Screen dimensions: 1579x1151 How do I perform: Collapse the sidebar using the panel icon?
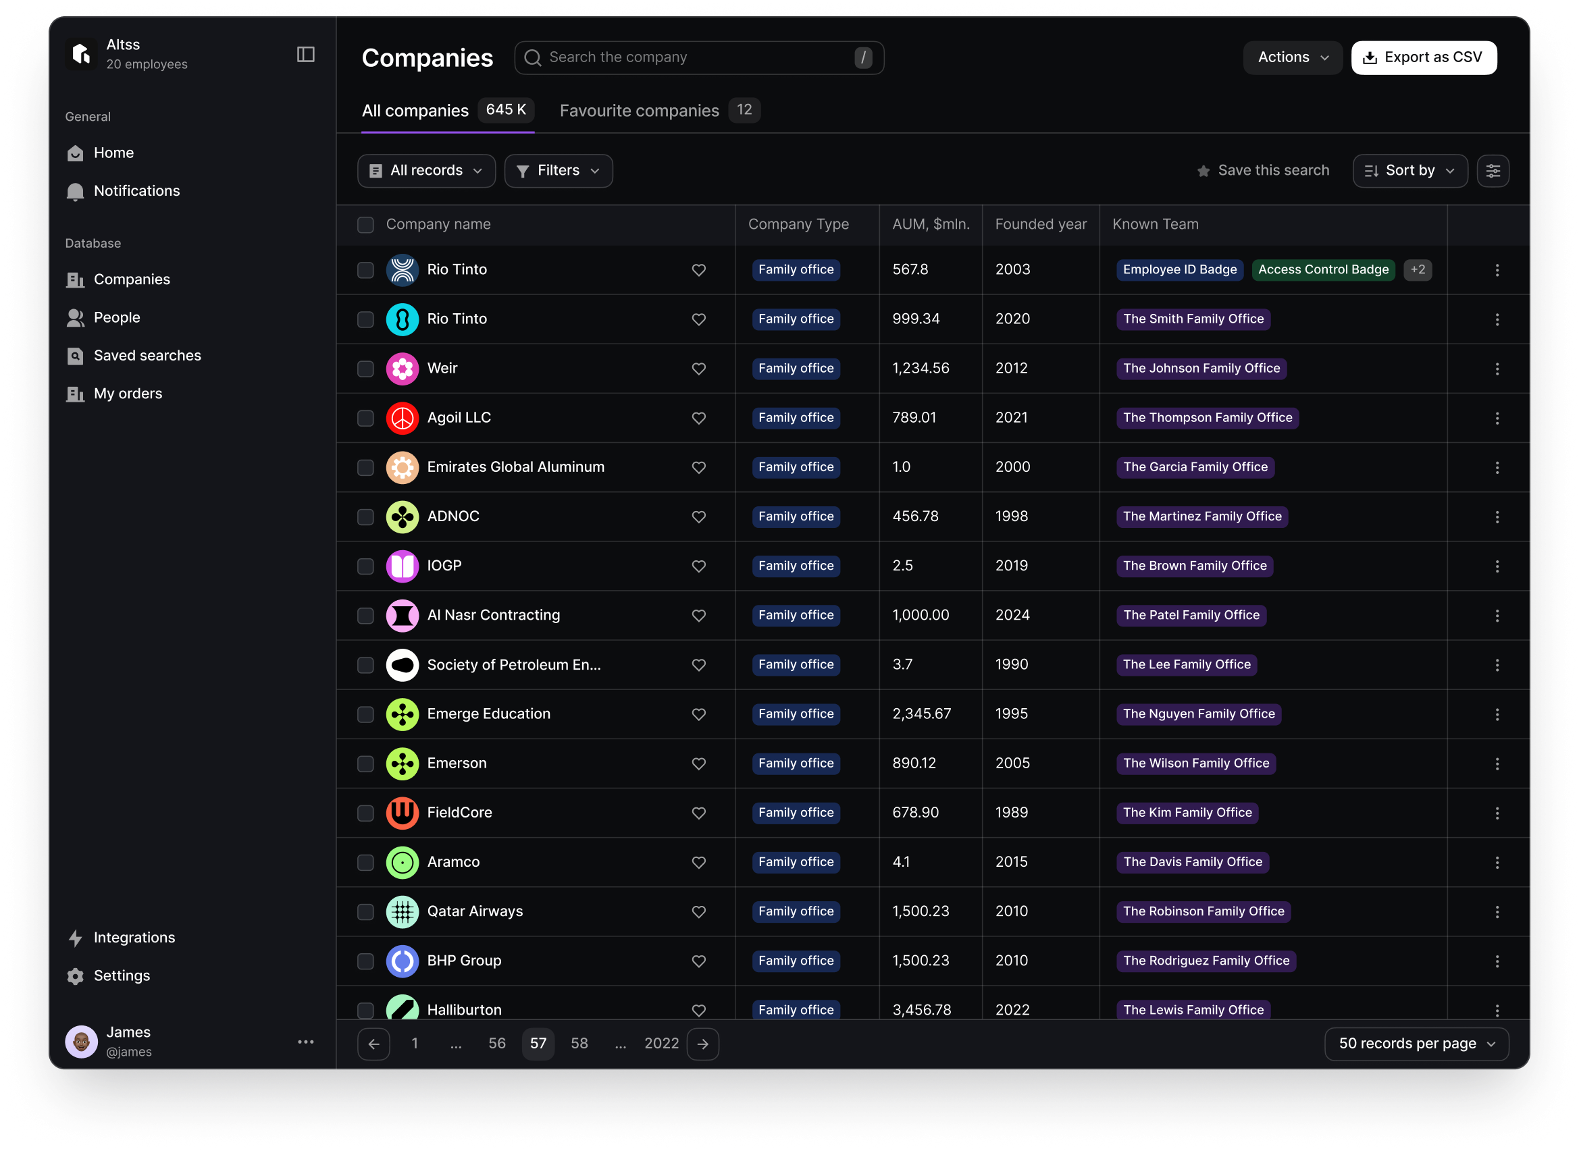(x=307, y=53)
